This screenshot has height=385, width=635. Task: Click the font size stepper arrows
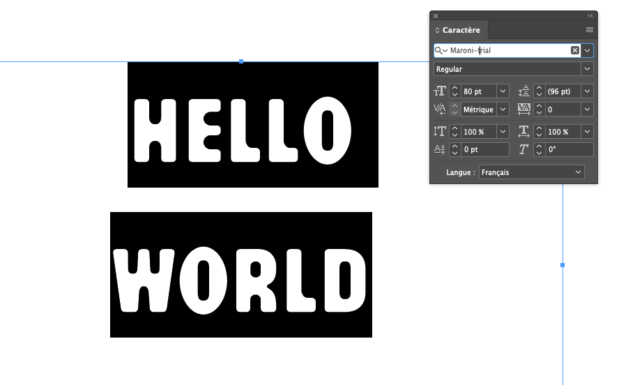click(454, 91)
